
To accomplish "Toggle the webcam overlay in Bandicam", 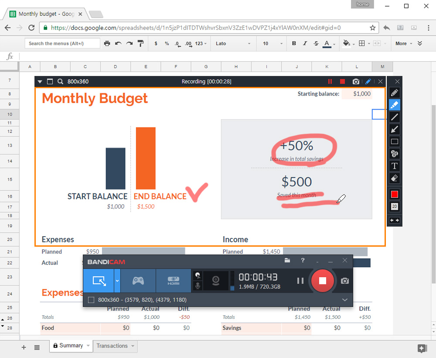I will click(216, 281).
